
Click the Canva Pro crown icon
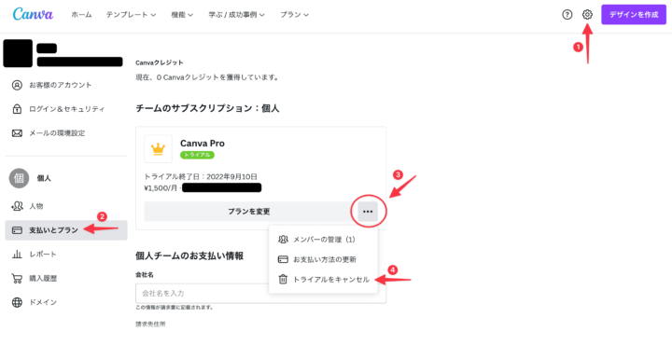tap(158, 149)
